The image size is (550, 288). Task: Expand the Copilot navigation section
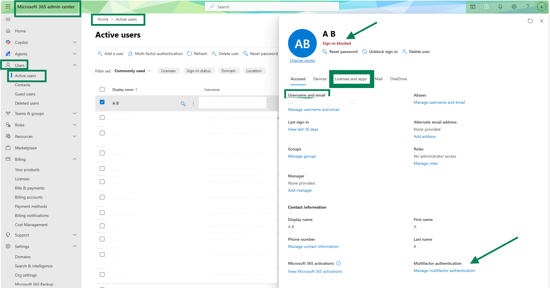click(x=75, y=42)
